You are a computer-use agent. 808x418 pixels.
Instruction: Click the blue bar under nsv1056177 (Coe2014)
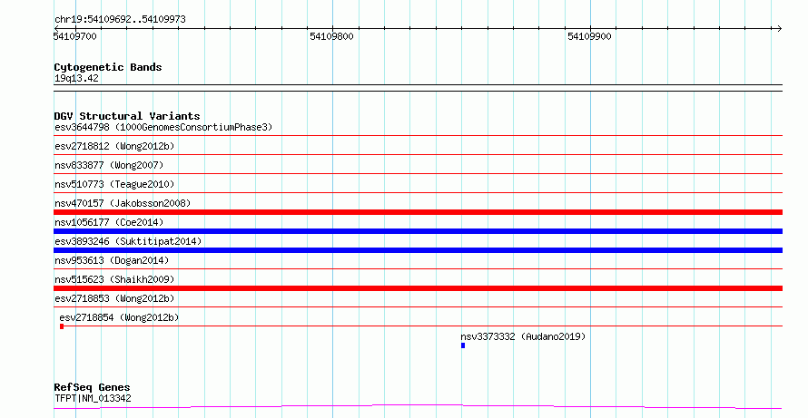[x=418, y=231]
